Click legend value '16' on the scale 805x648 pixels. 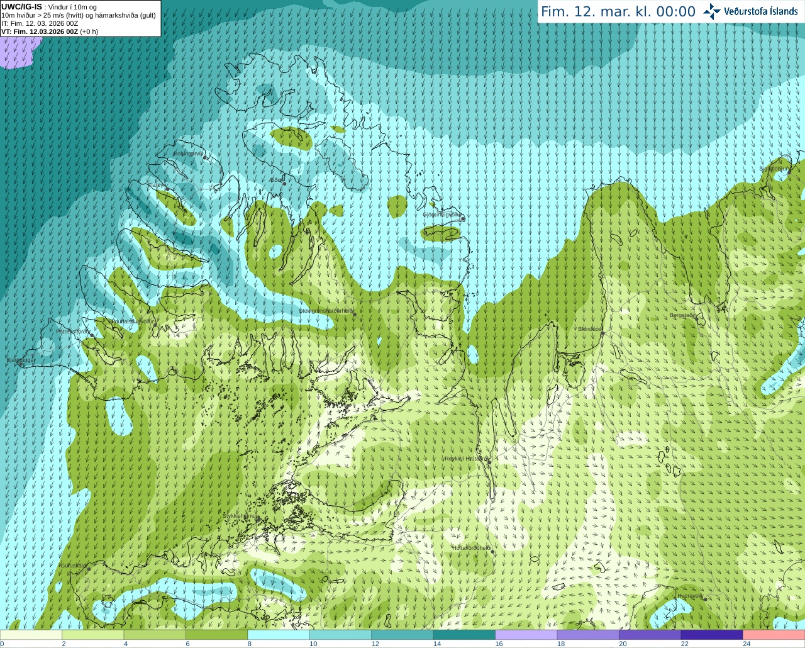point(499,644)
